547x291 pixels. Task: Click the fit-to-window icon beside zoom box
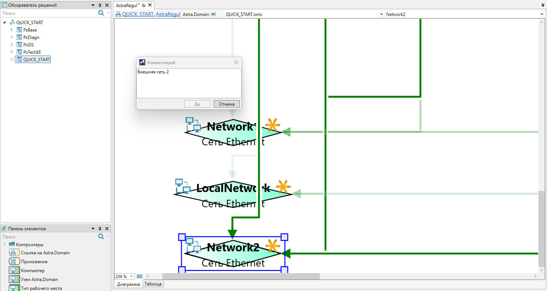(x=140, y=277)
